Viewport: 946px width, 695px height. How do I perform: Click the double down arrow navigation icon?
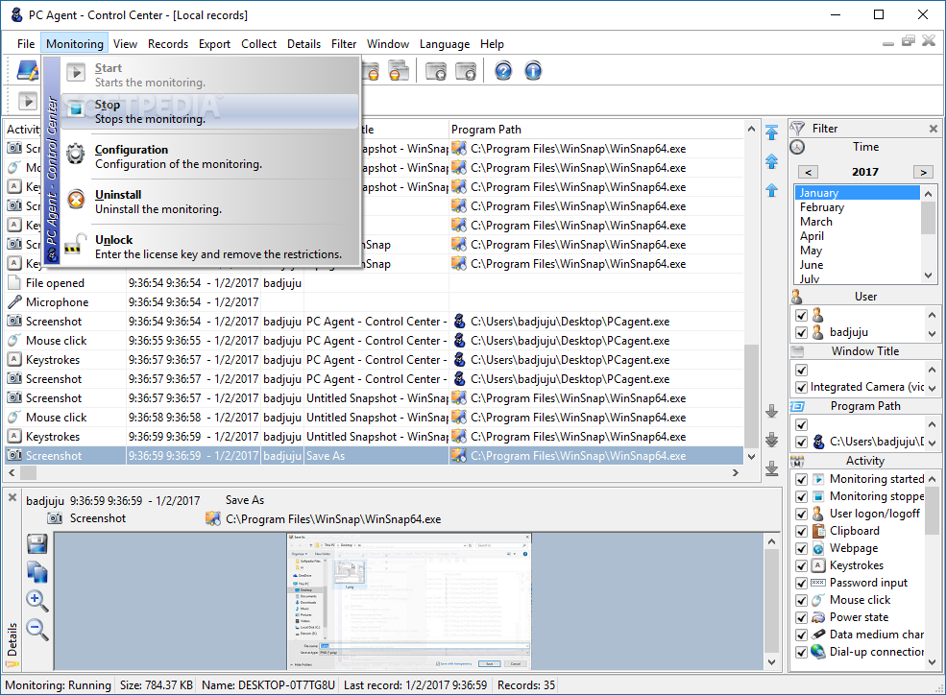click(x=771, y=440)
